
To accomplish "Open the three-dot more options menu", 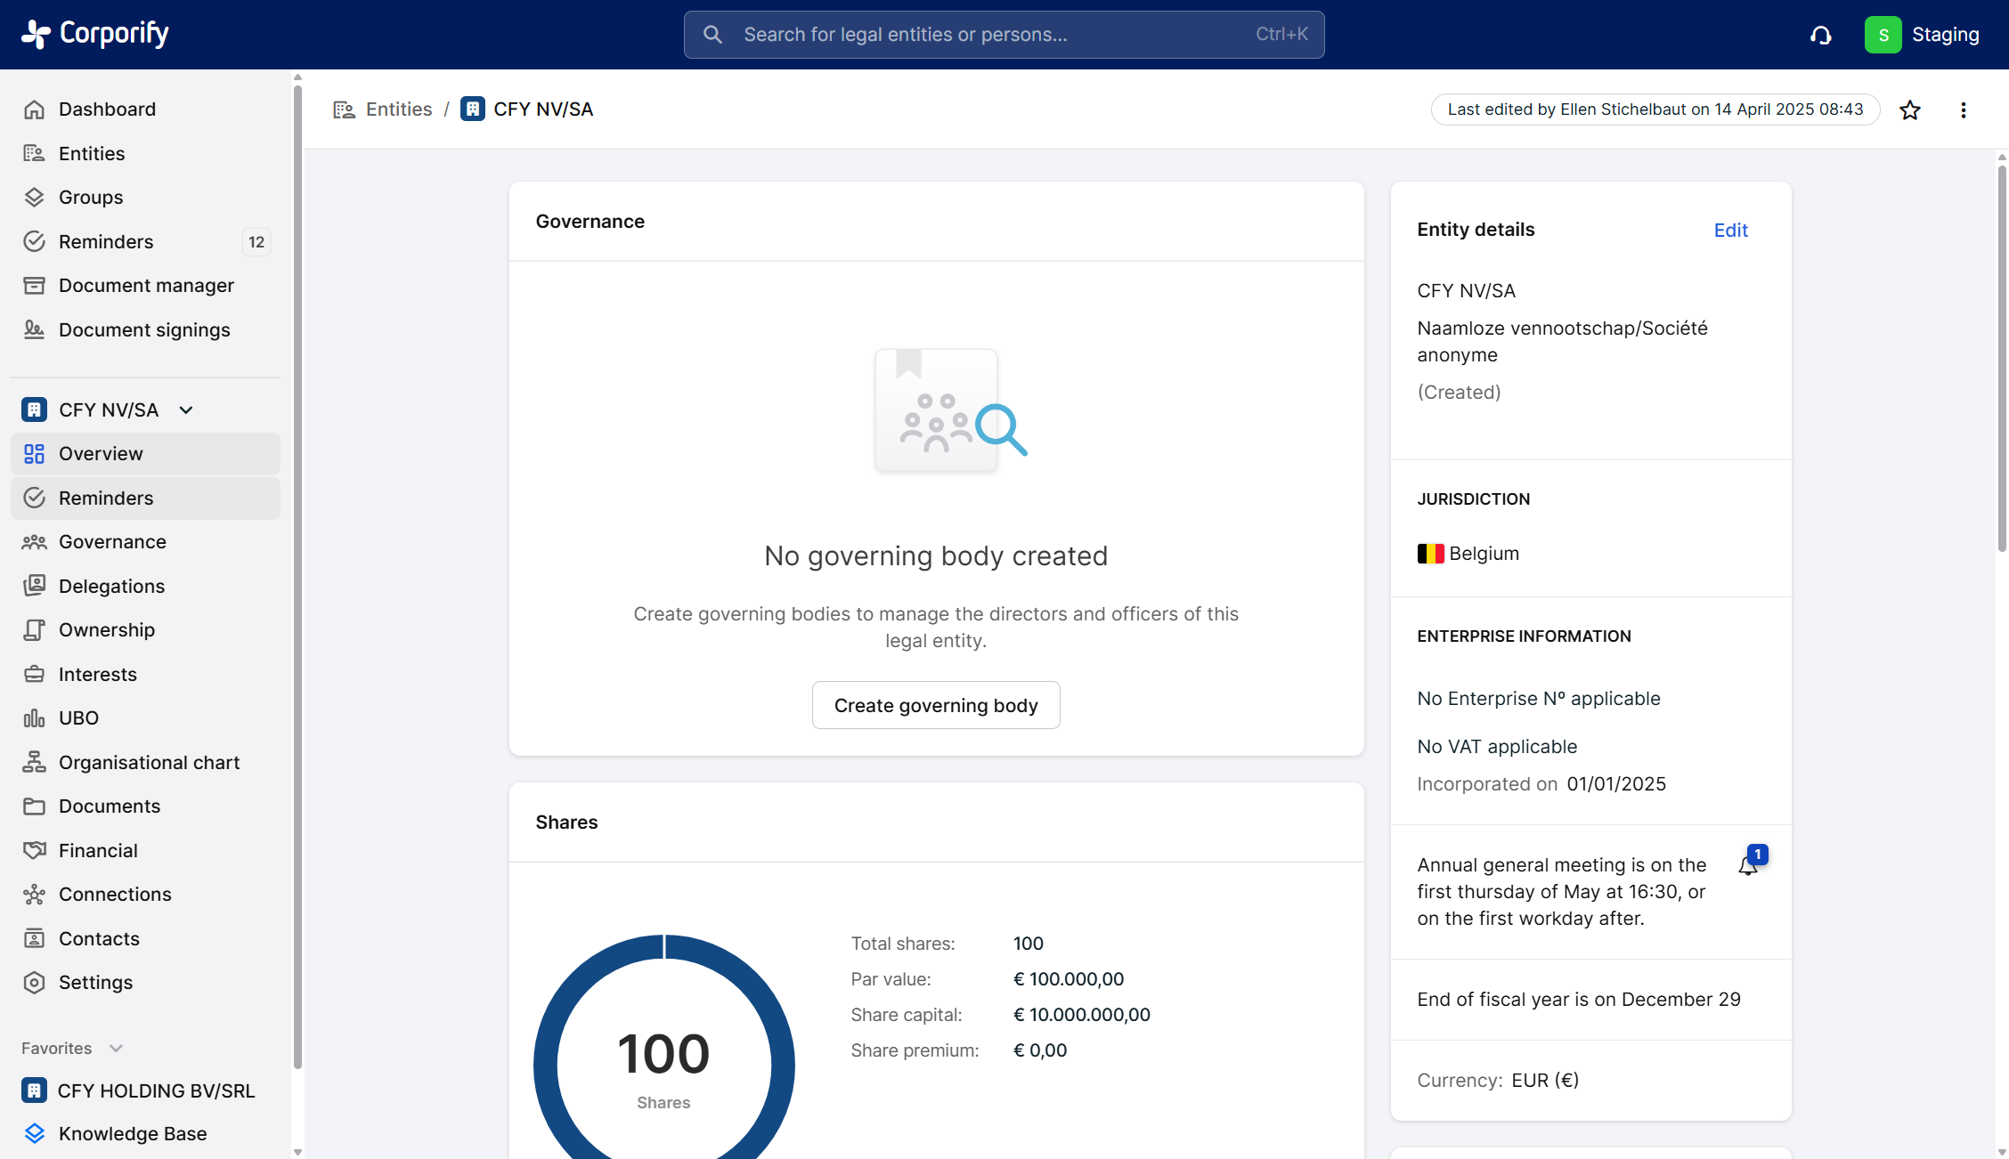I will (x=1963, y=109).
